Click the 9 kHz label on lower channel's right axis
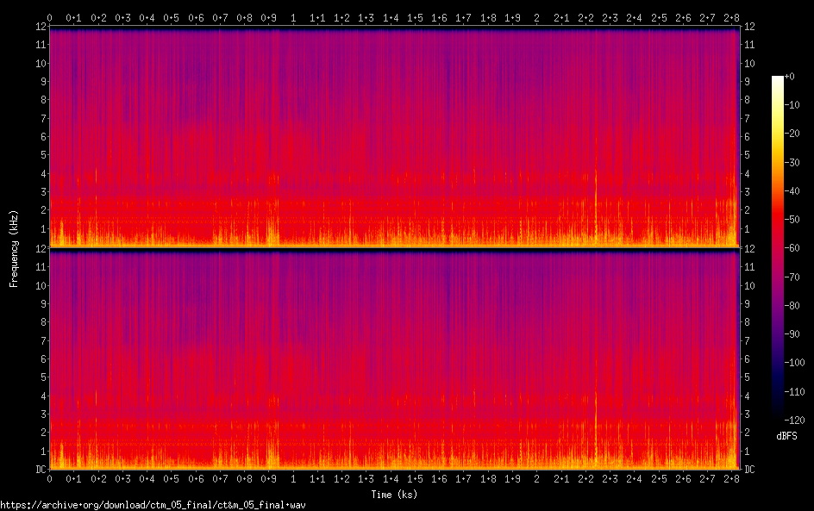The image size is (814, 511). point(747,304)
